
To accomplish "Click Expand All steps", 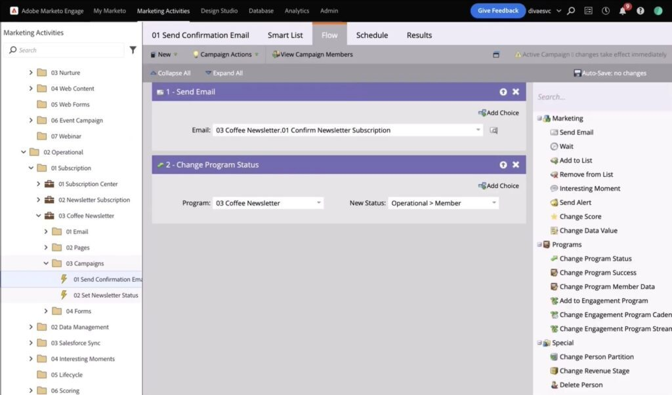I will pyautogui.click(x=224, y=73).
